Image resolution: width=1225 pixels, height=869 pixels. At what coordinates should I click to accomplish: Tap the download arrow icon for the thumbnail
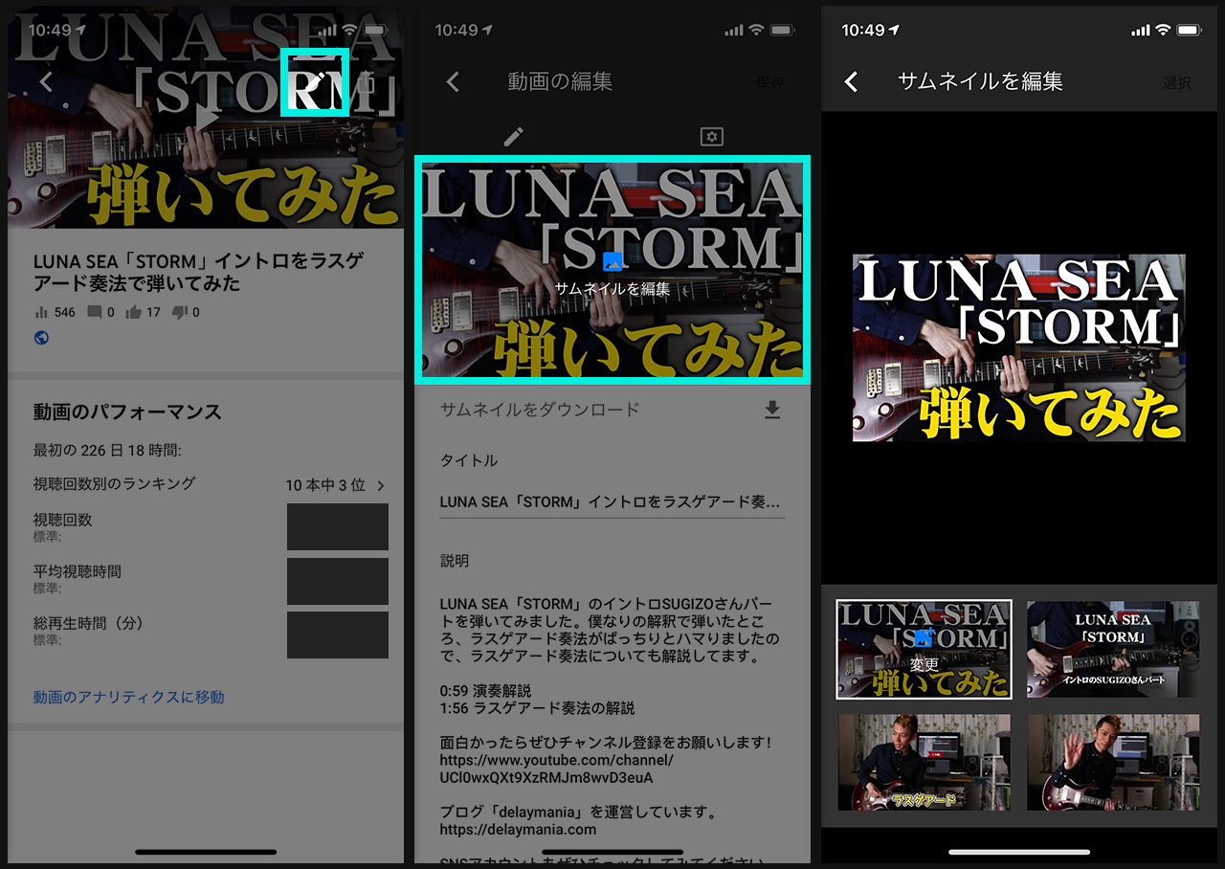(772, 410)
